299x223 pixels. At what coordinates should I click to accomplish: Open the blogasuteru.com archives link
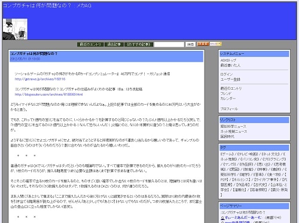point(48,94)
